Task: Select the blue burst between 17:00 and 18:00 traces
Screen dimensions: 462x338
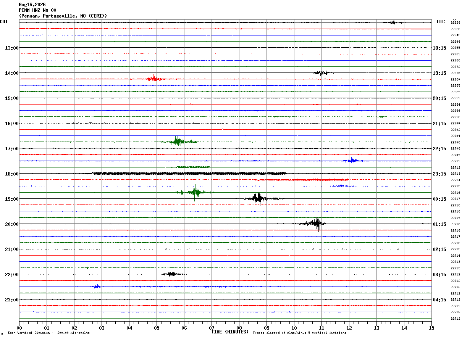Action: point(353,161)
